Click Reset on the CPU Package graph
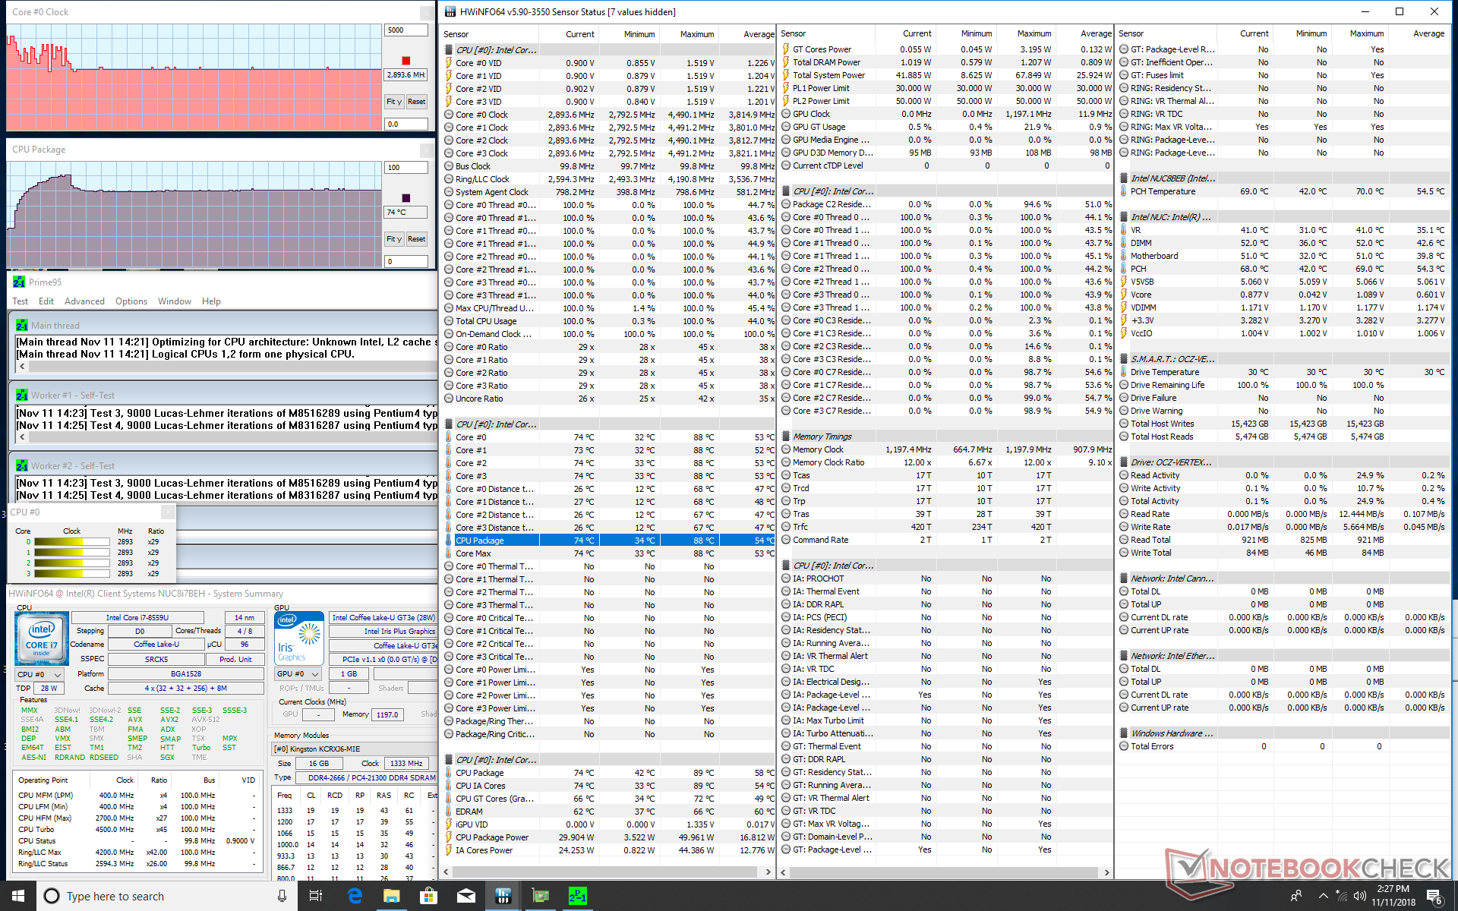 (416, 239)
